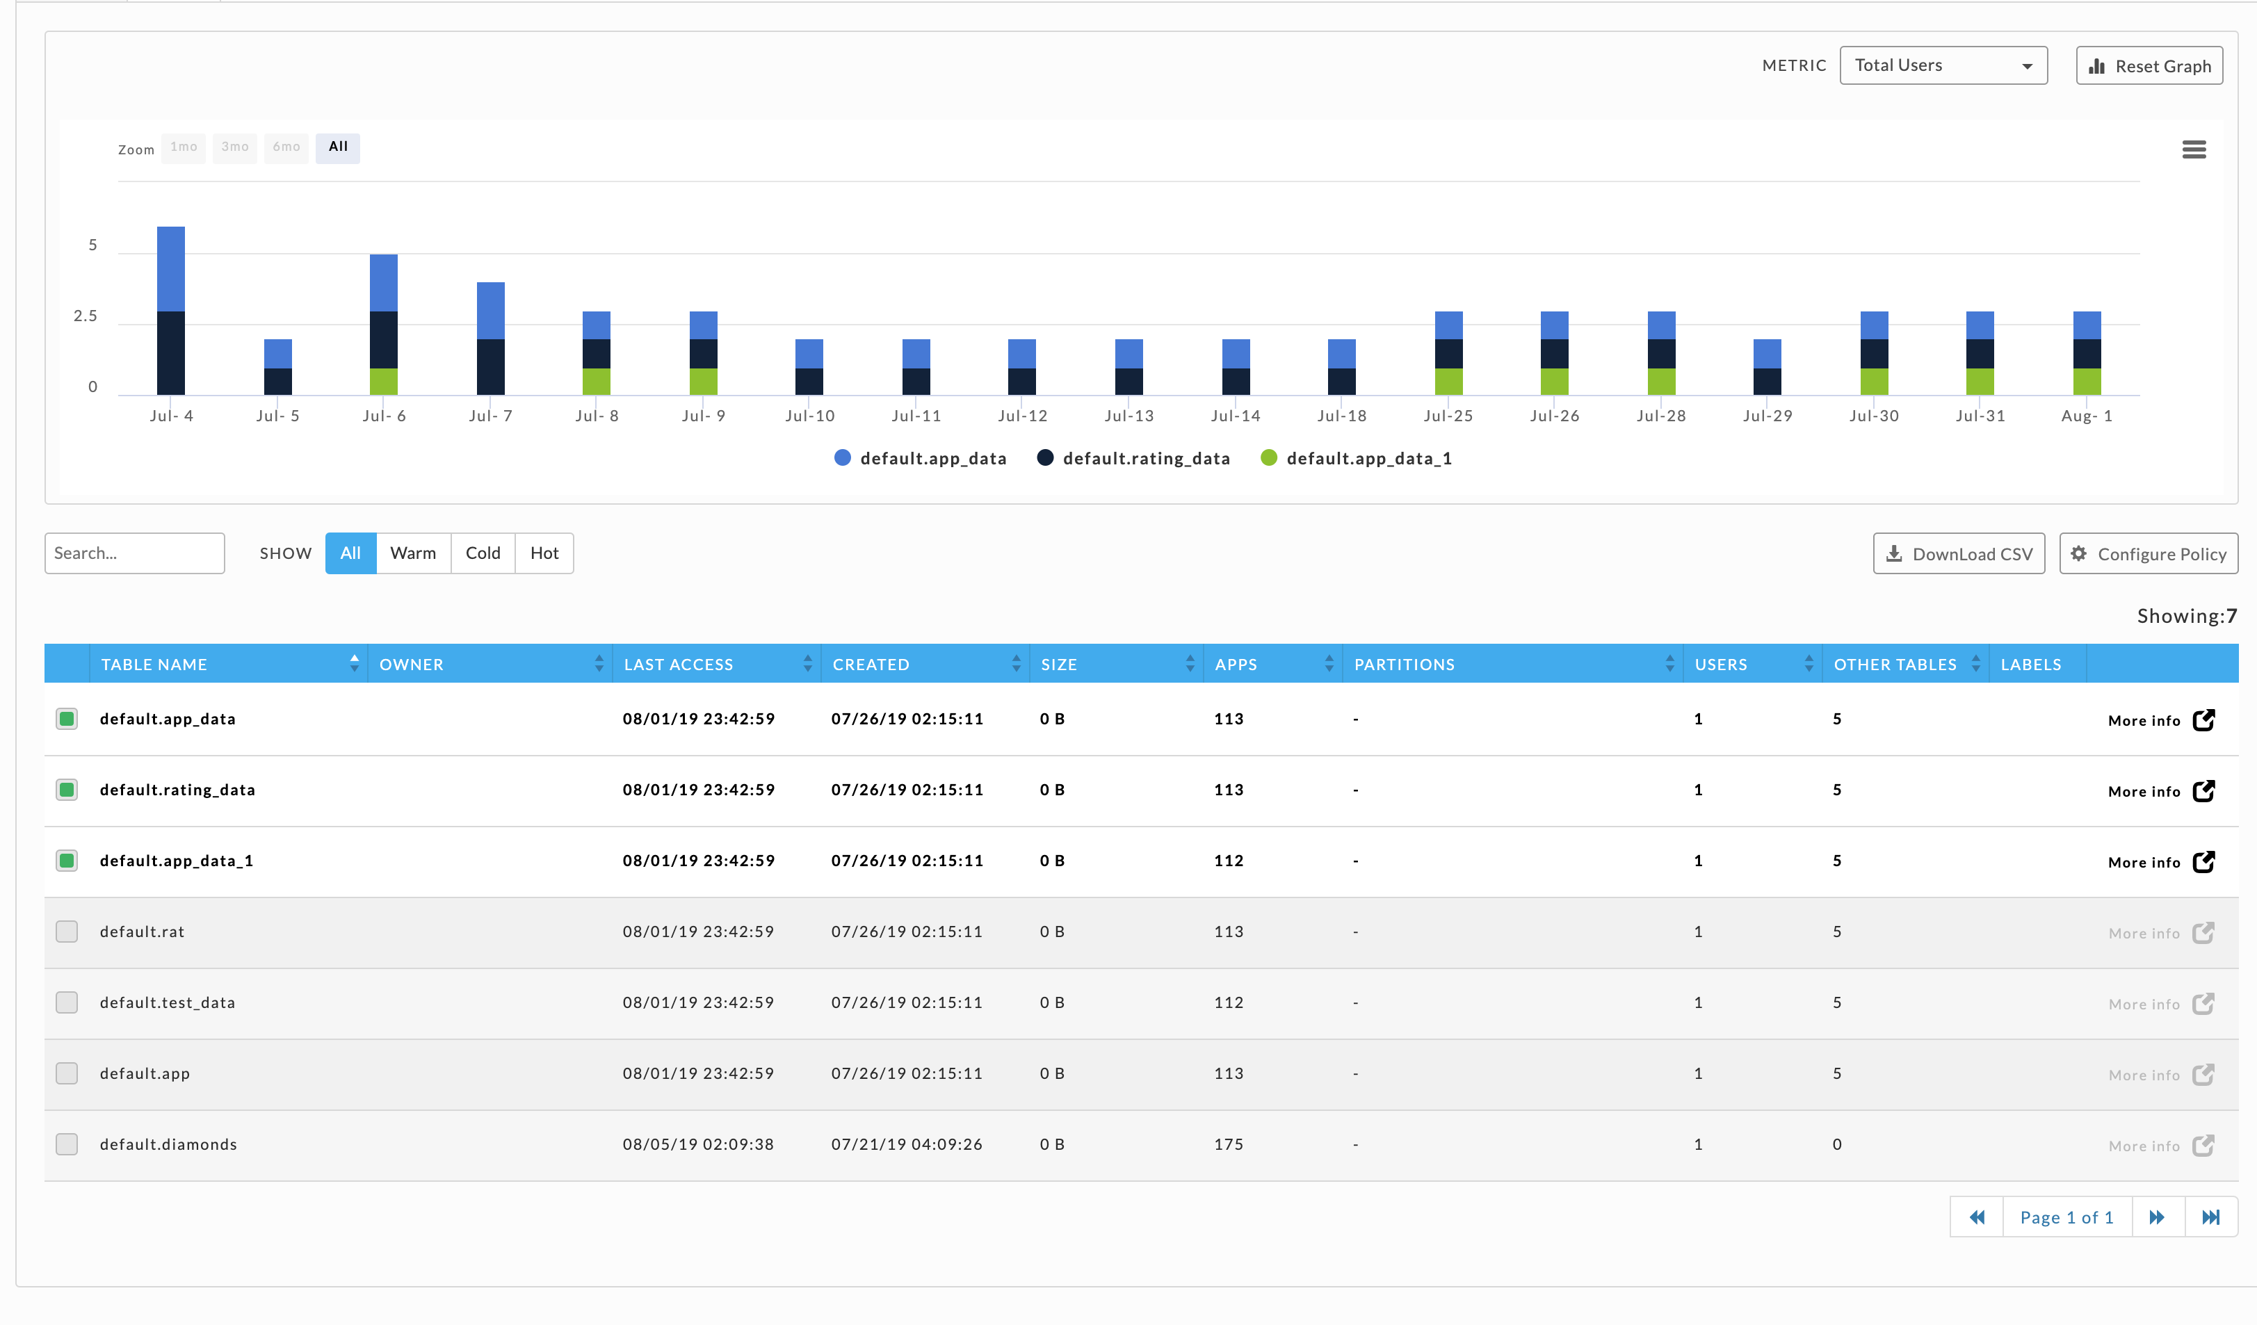Click the Reset Graph button
The height and width of the screenshot is (1325, 2257).
pyautogui.click(x=2149, y=65)
